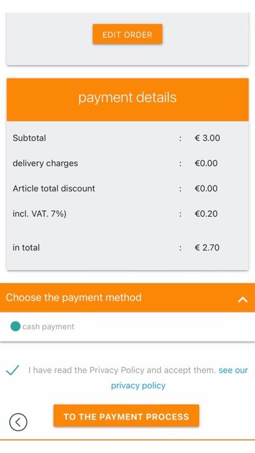The image size is (255, 453).
Task: Tap the Article total discount label
Action: pyautogui.click(x=54, y=188)
